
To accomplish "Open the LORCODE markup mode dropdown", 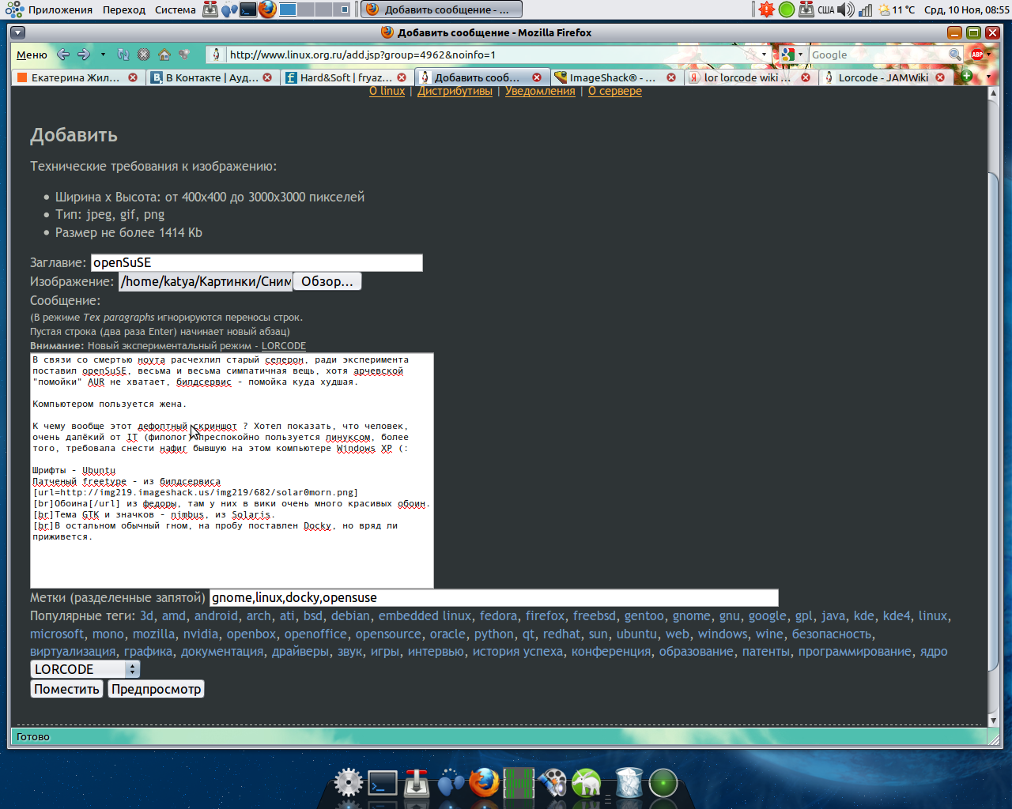I will pos(85,669).
